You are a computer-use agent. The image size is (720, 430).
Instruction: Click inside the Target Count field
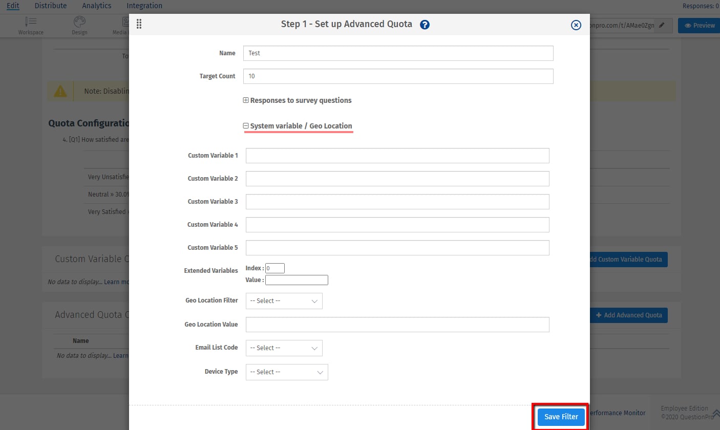(x=398, y=76)
